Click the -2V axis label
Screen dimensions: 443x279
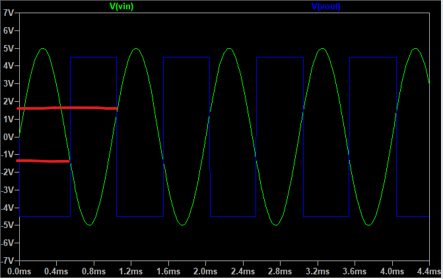pyautogui.click(x=7, y=173)
